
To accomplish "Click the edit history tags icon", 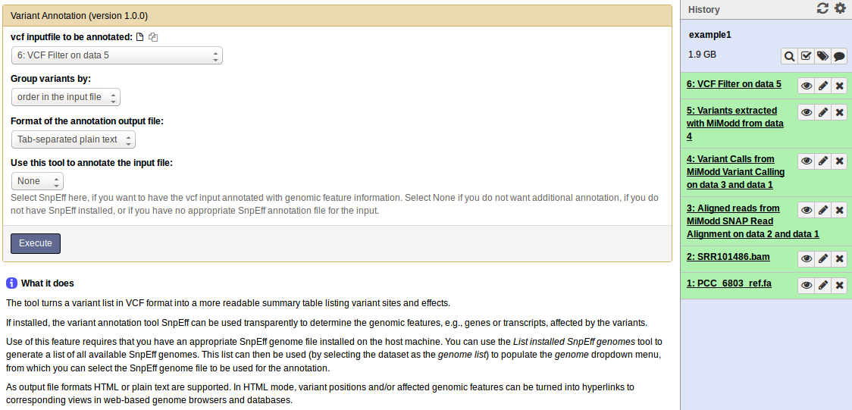I will point(822,56).
